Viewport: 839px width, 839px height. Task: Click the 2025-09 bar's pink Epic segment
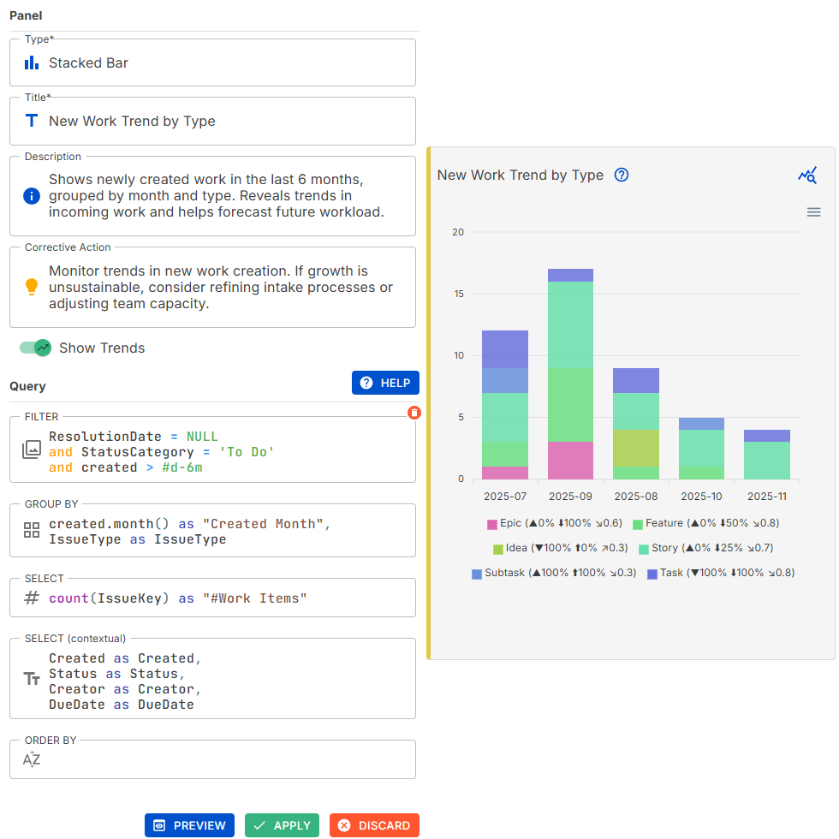[570, 460]
